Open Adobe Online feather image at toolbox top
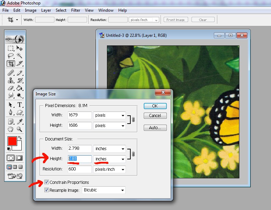Screen dimensions: 271x210 (15, 39)
